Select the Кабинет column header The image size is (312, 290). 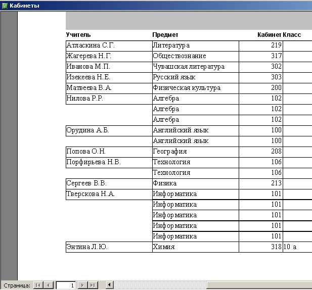tap(270, 35)
